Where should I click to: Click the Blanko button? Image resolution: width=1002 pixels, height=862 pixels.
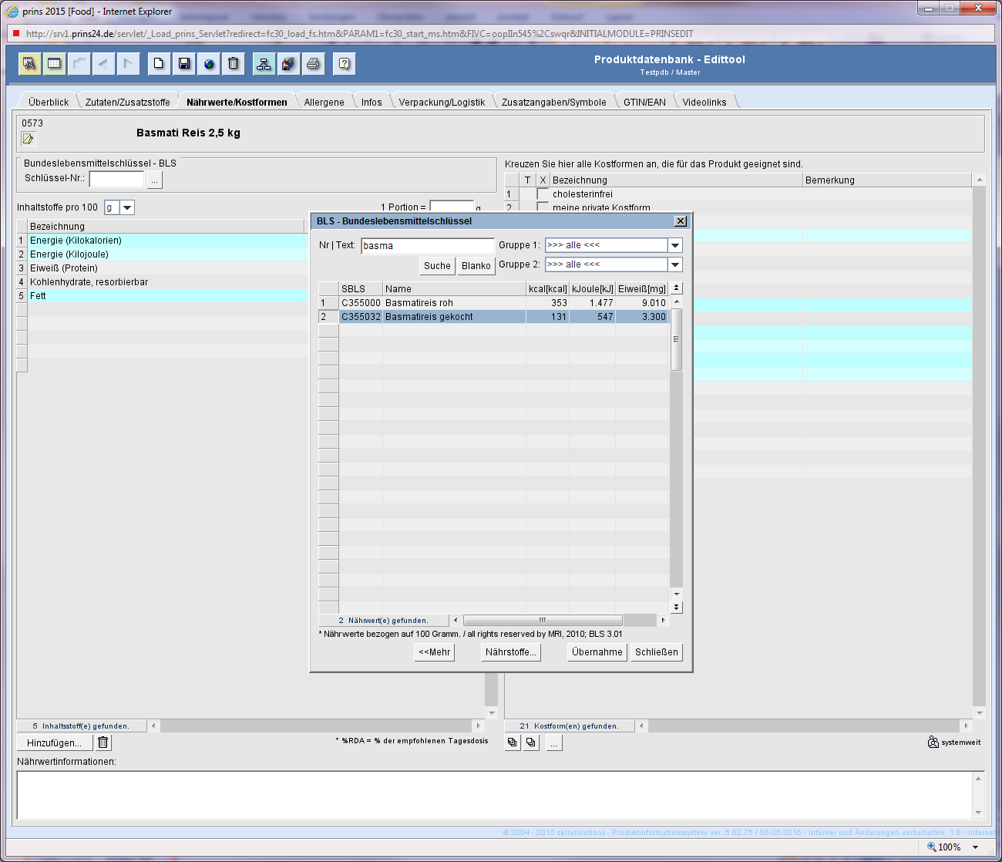pos(476,266)
